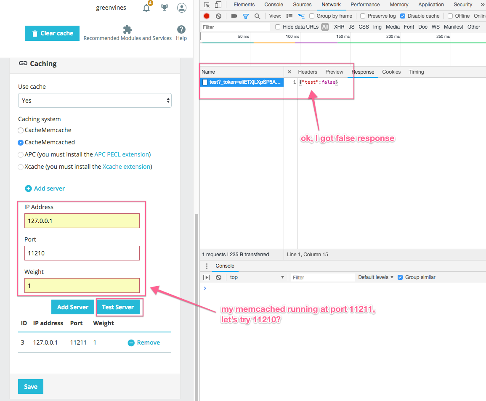Uncheck the Disable cache checkbox
Screen dimensions: 486x401
[x=403, y=16]
